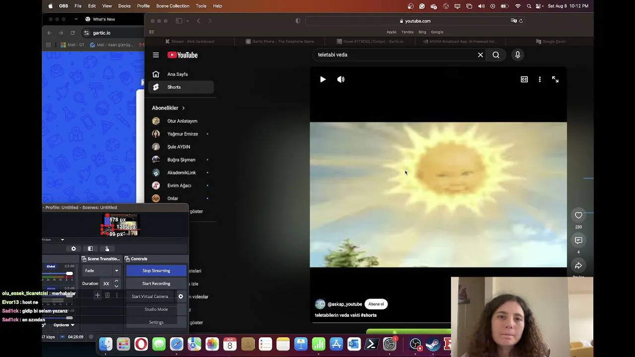635x357 pixels.
Task: Click the Abone ol subscribe button
Action: pyautogui.click(x=376, y=304)
